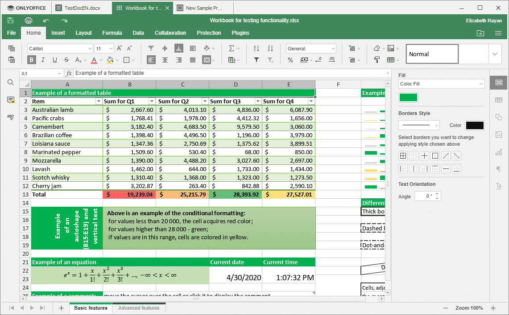Expand the cell styles gallery
The height and width of the screenshot is (315, 509).
495,54
